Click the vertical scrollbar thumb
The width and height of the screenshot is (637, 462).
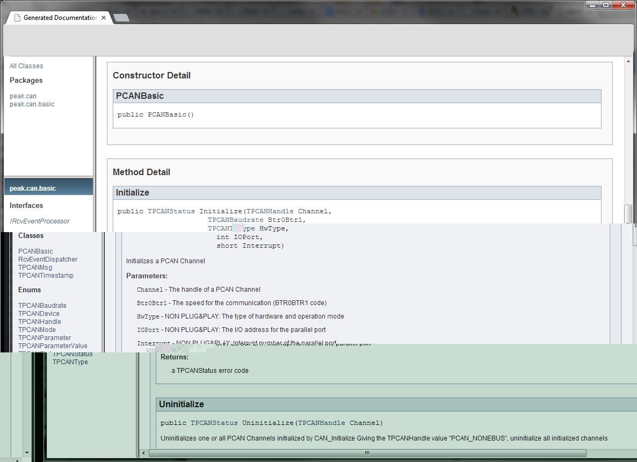click(x=628, y=214)
